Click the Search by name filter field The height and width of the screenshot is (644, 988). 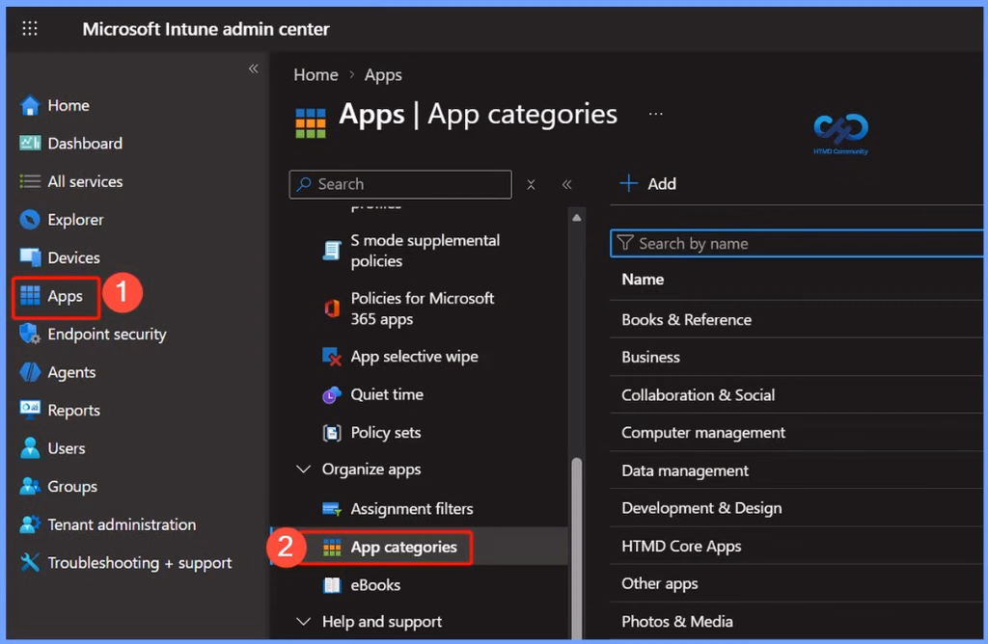[x=796, y=244]
